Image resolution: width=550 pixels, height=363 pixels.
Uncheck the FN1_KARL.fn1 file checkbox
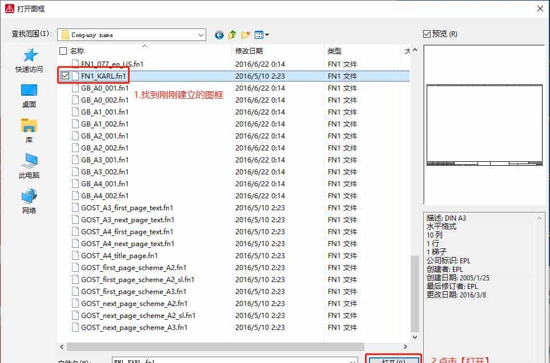coord(65,76)
